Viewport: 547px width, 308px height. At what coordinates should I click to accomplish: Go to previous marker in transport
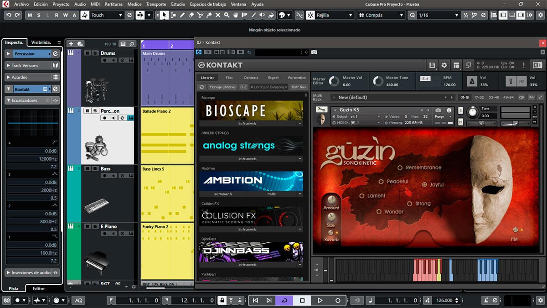pyautogui.click(x=255, y=300)
